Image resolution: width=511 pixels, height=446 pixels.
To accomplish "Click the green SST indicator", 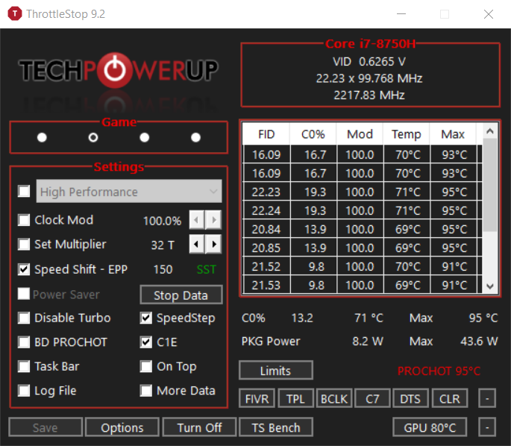I will (207, 270).
